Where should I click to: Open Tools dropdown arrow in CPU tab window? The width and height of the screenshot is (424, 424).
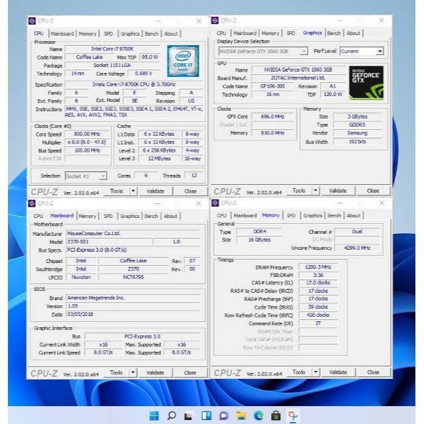133,191
